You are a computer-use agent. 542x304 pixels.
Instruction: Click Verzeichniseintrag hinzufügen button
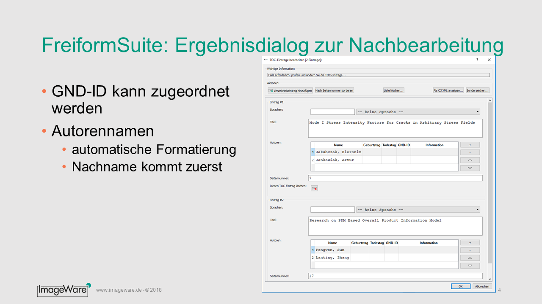tap(290, 90)
